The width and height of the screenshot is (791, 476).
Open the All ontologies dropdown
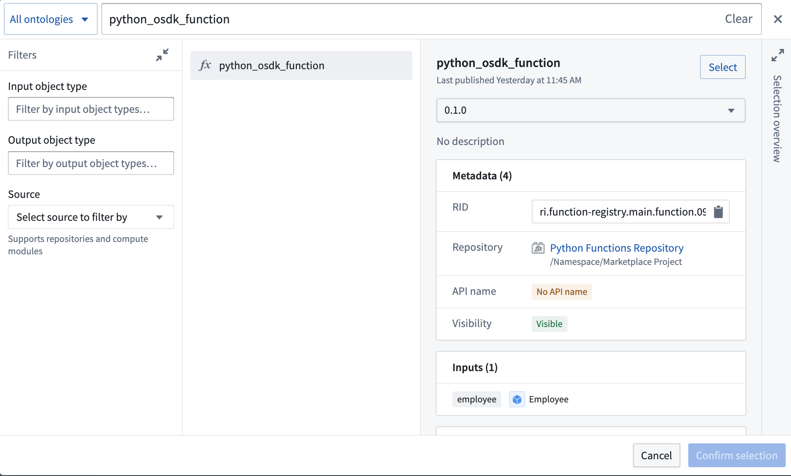click(50, 19)
